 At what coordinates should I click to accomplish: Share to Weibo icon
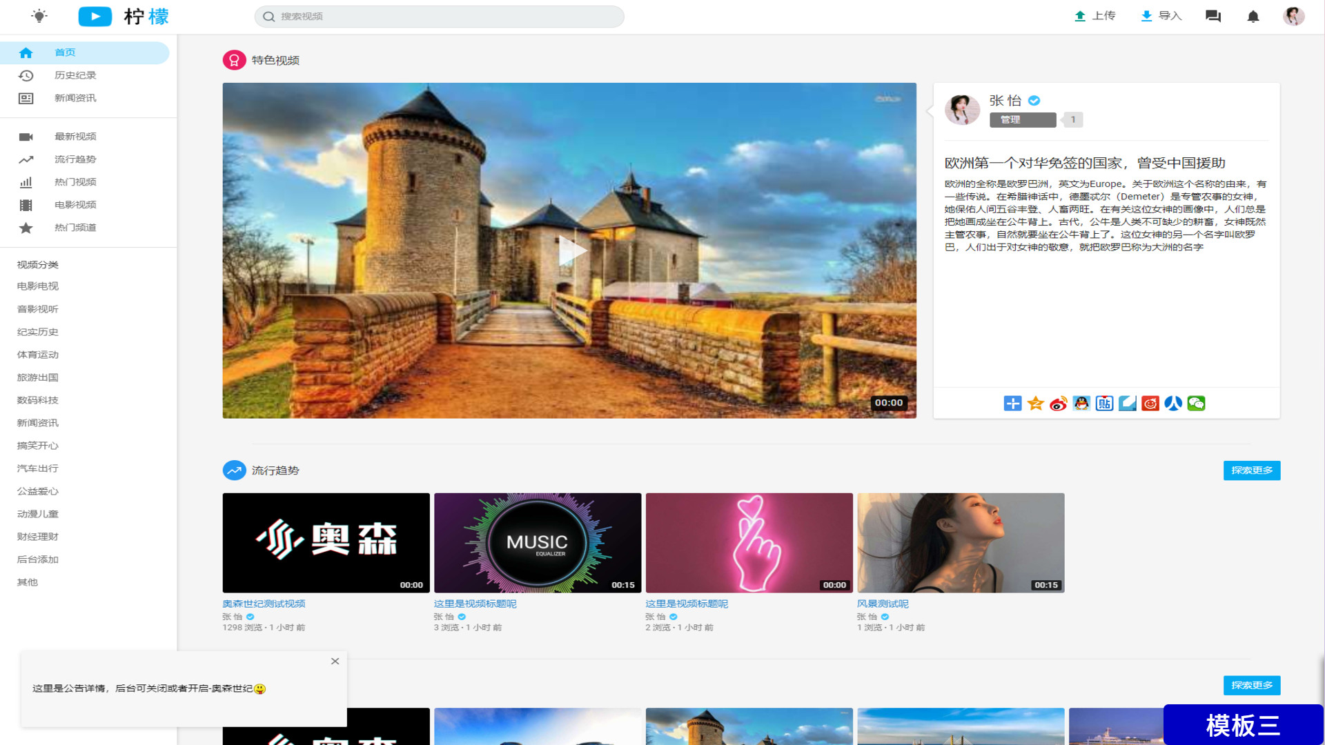coord(1058,404)
